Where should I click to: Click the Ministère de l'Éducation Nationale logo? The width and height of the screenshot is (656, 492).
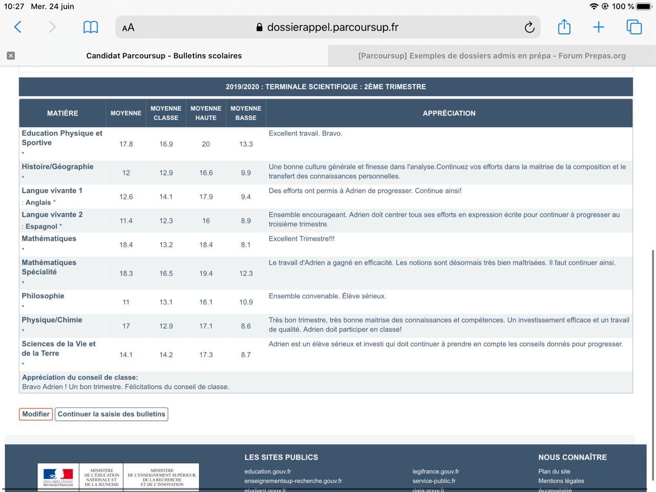[x=101, y=477]
